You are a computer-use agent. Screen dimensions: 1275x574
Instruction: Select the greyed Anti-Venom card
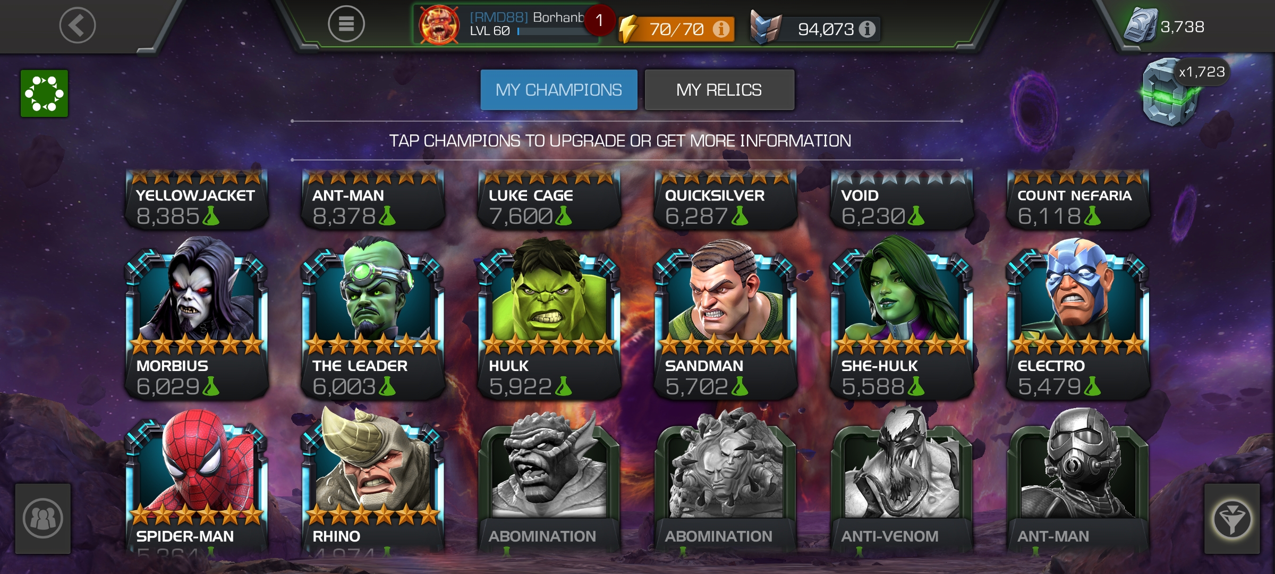tap(902, 481)
